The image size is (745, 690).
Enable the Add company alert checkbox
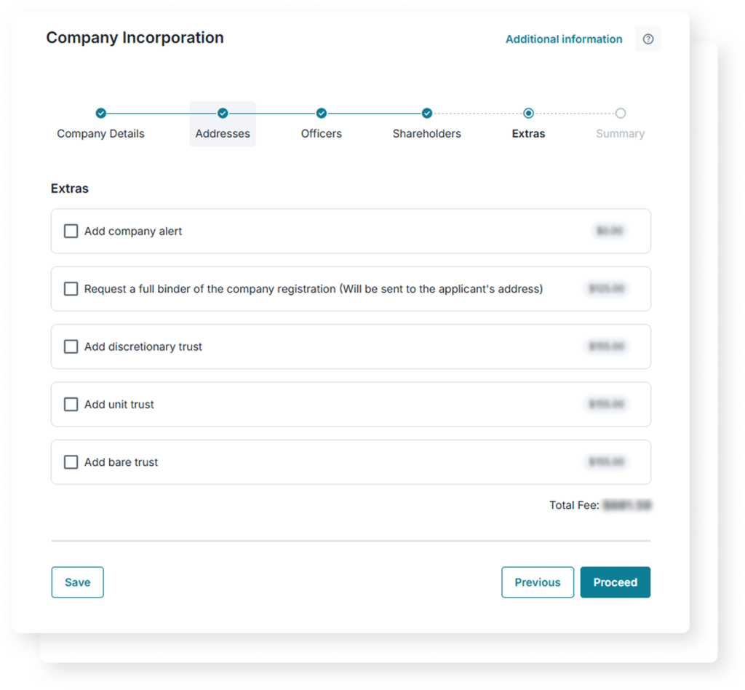point(71,231)
